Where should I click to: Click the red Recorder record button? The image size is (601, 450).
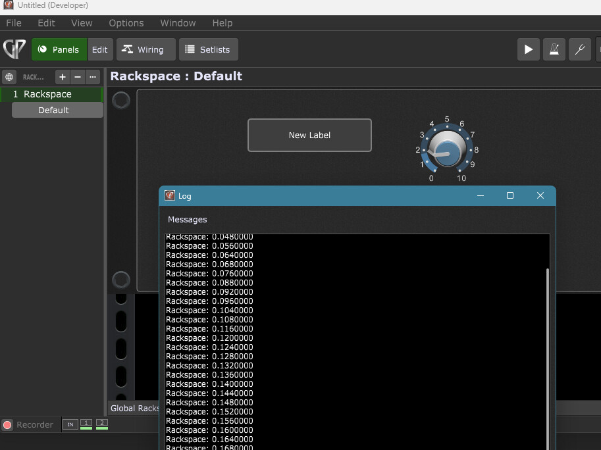point(8,425)
